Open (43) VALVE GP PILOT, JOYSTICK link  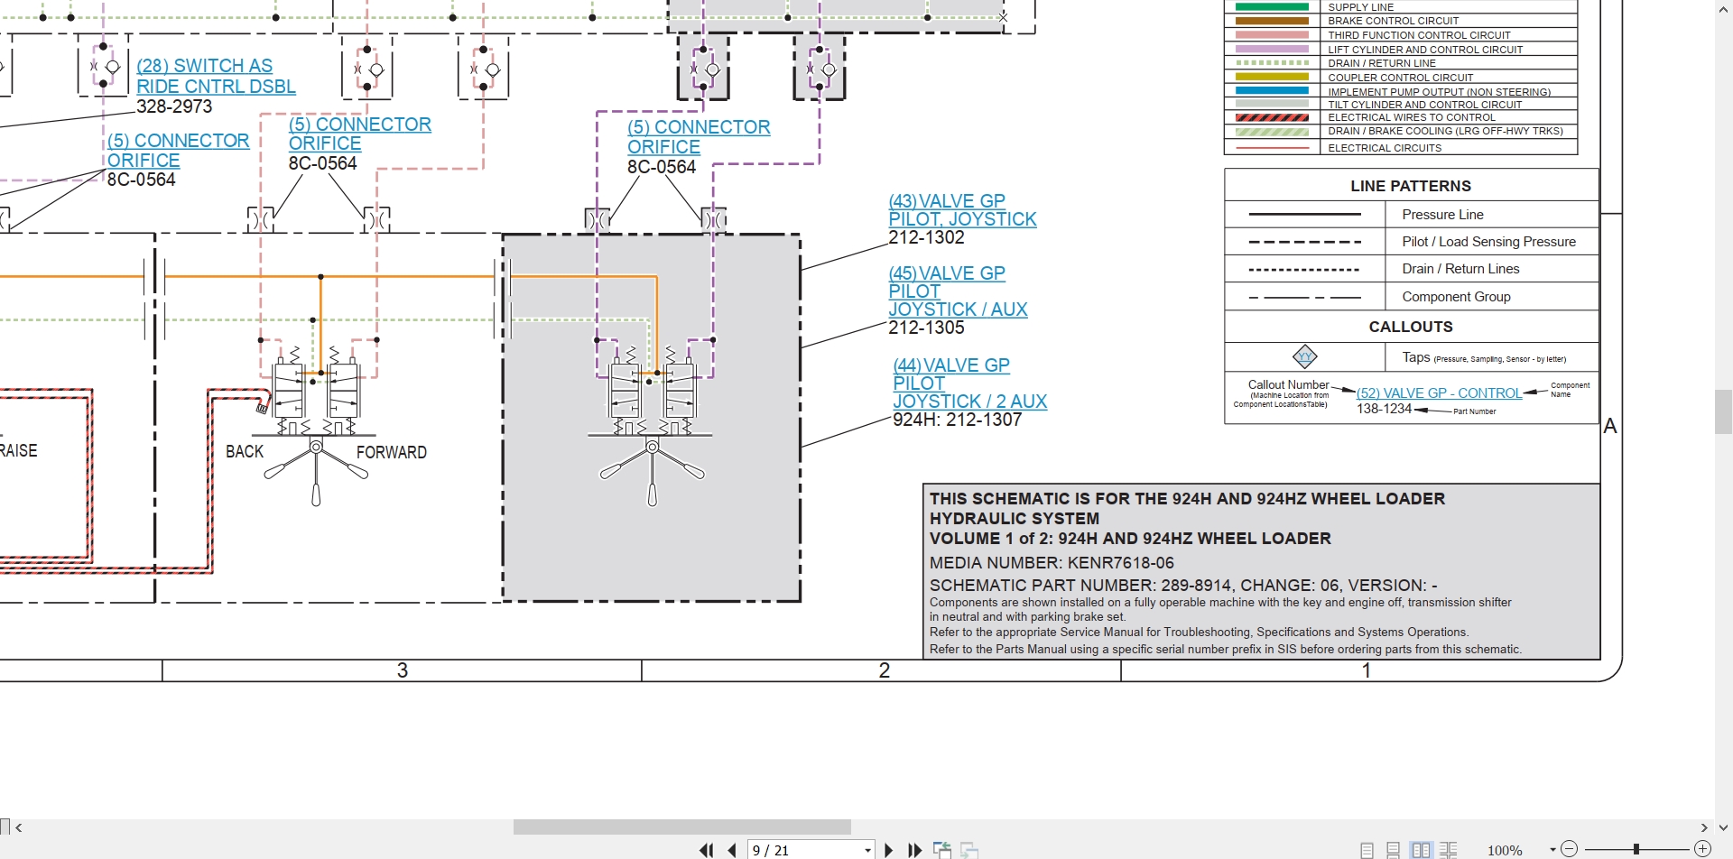[962, 209]
